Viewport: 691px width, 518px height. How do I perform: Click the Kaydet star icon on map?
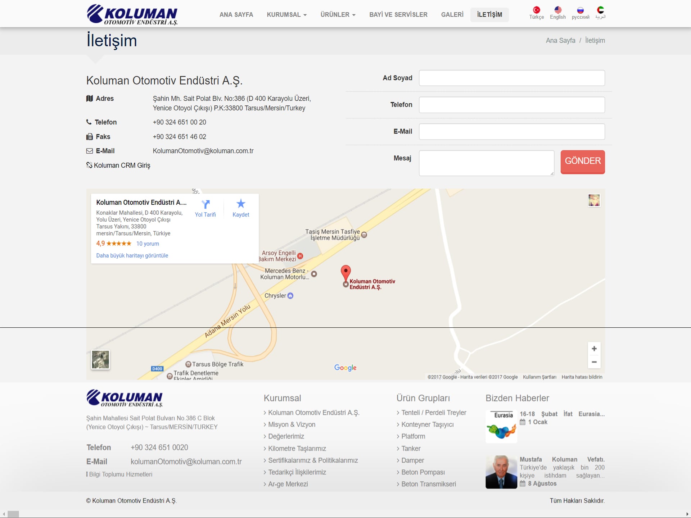coord(241,204)
